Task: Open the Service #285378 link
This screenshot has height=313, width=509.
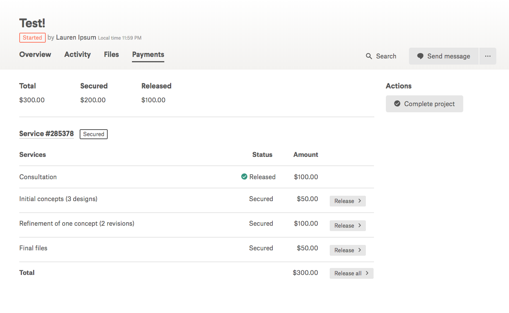Action: [46, 134]
